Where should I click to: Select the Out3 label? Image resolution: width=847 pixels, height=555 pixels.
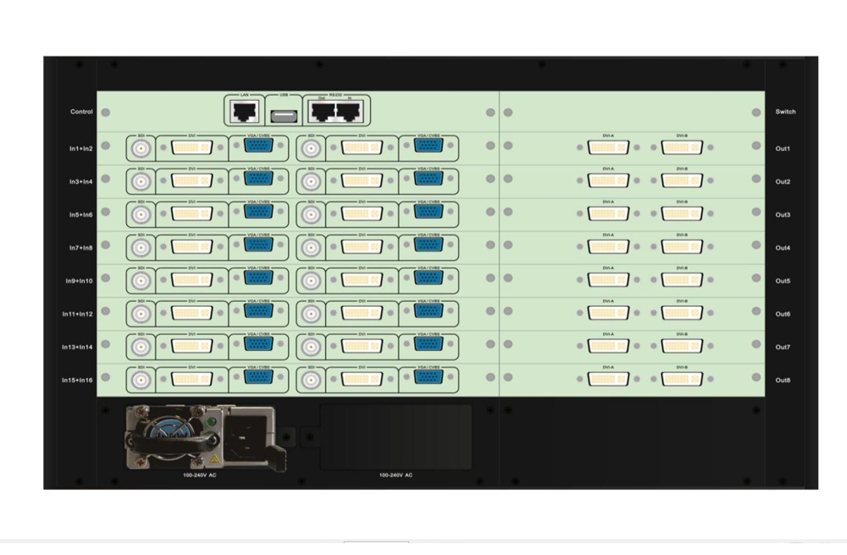point(783,215)
